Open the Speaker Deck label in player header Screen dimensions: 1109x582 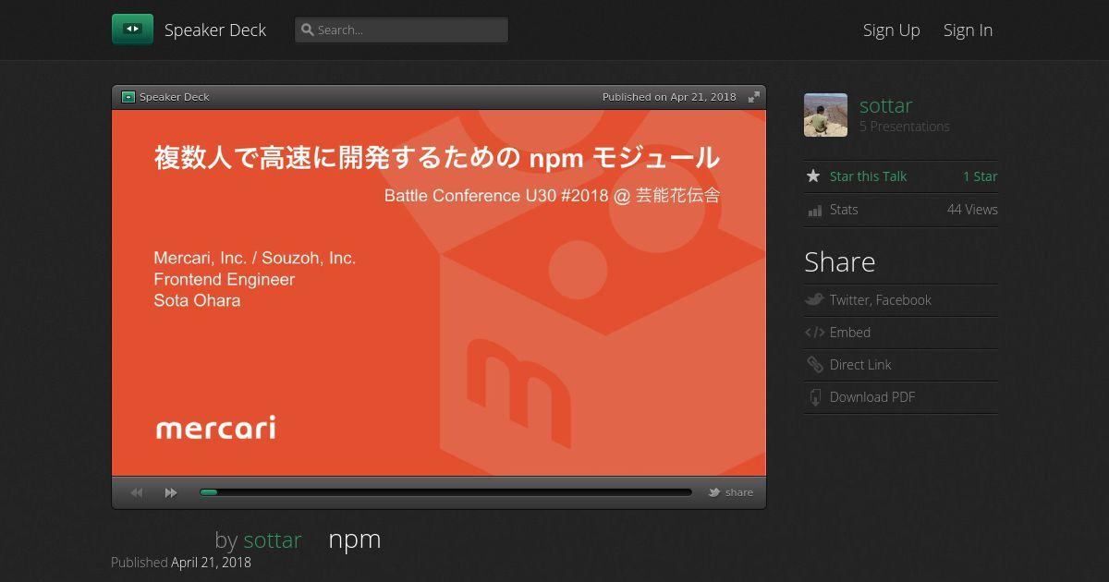click(x=175, y=97)
